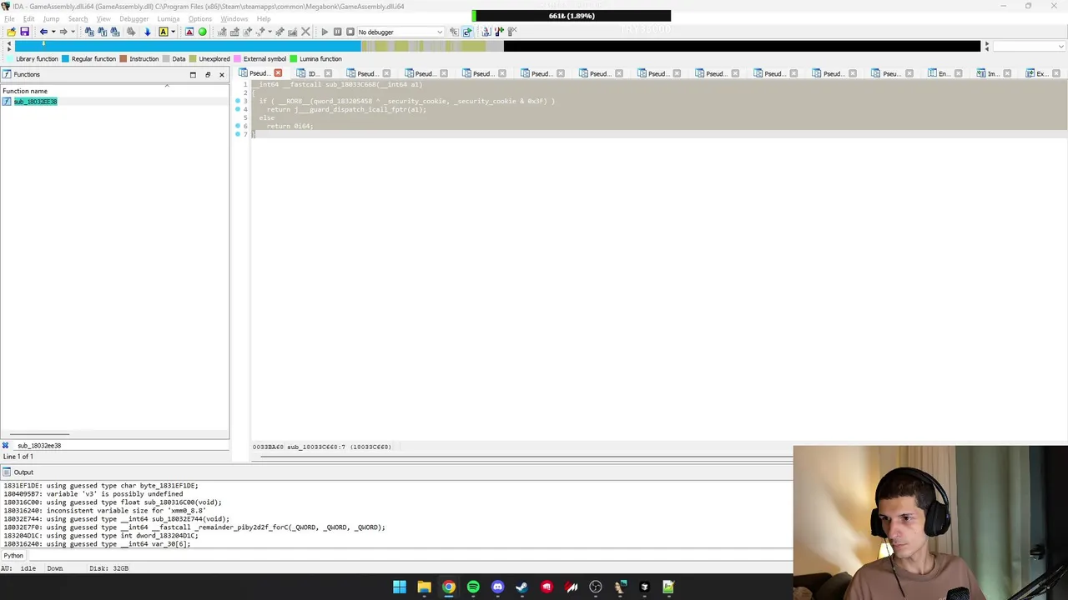Click the Python command input field
Image resolution: width=1068 pixels, height=600 pixels.
pos(409,556)
